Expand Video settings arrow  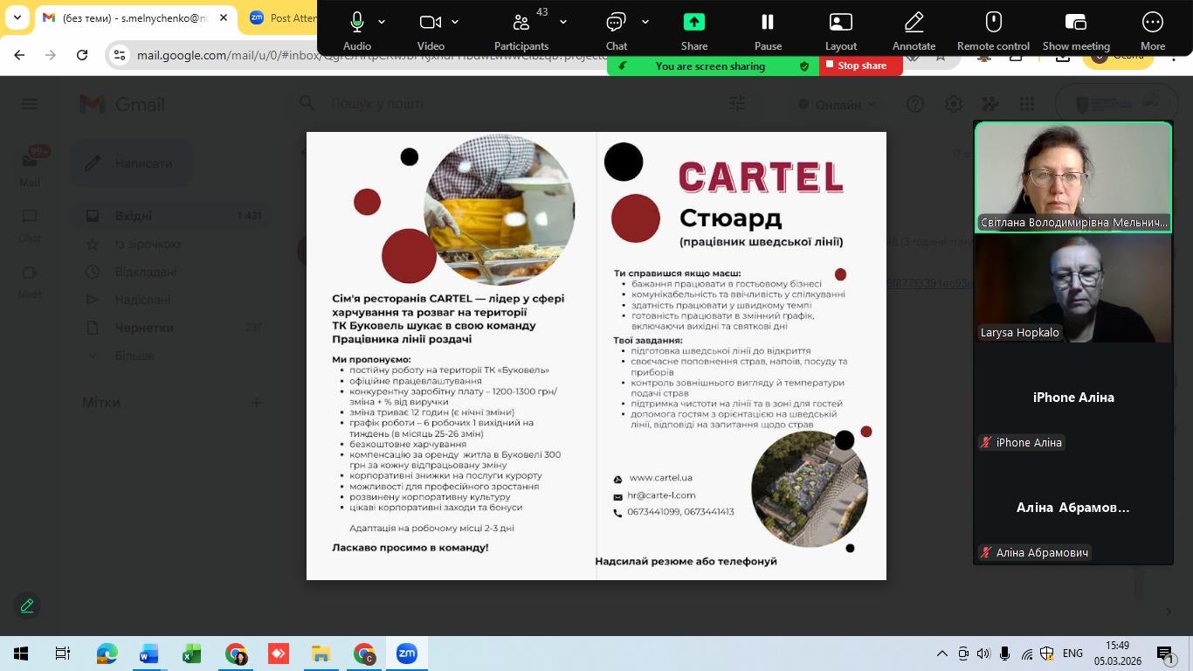click(455, 22)
